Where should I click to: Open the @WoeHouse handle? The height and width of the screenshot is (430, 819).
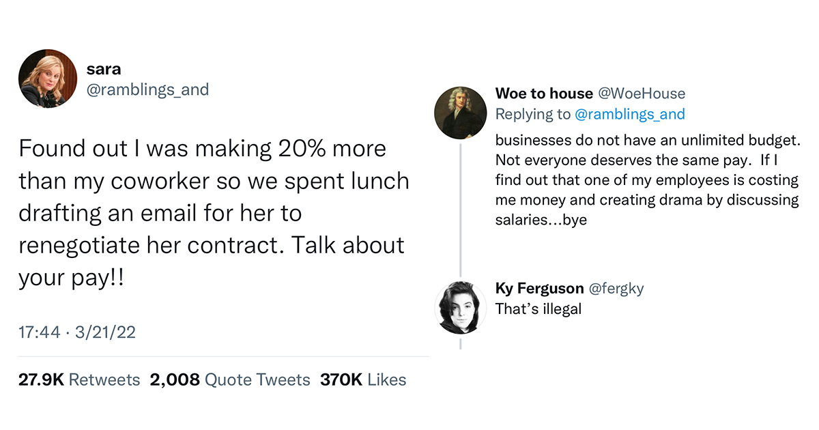tap(642, 94)
